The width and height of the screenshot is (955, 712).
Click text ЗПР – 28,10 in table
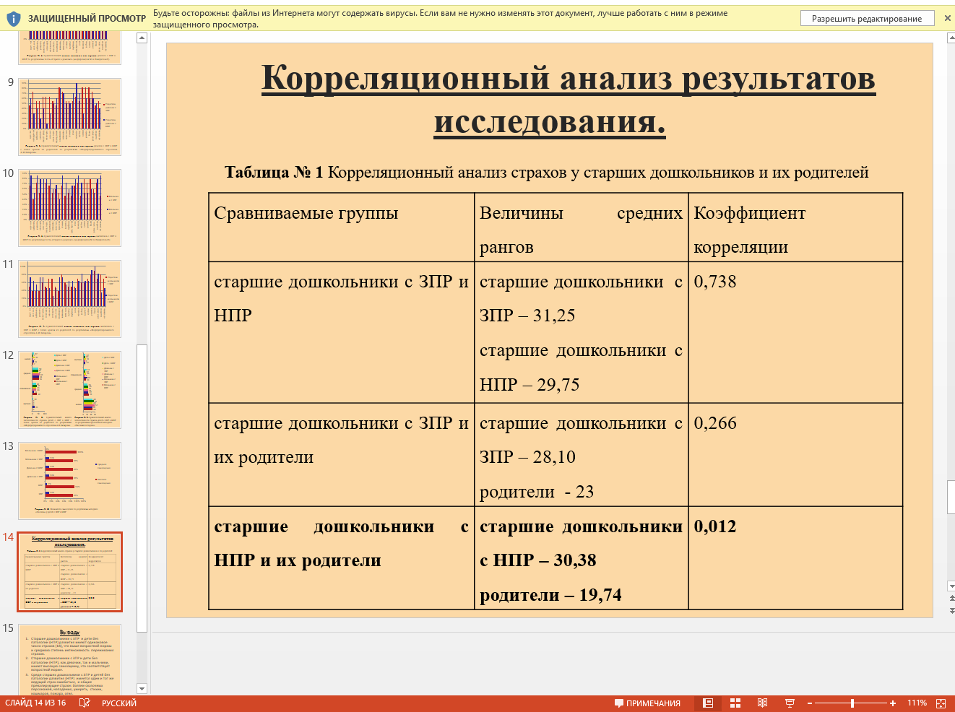click(527, 457)
